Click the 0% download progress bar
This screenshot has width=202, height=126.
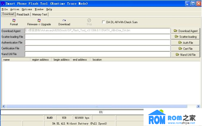pyautogui.click(x=101, y=112)
